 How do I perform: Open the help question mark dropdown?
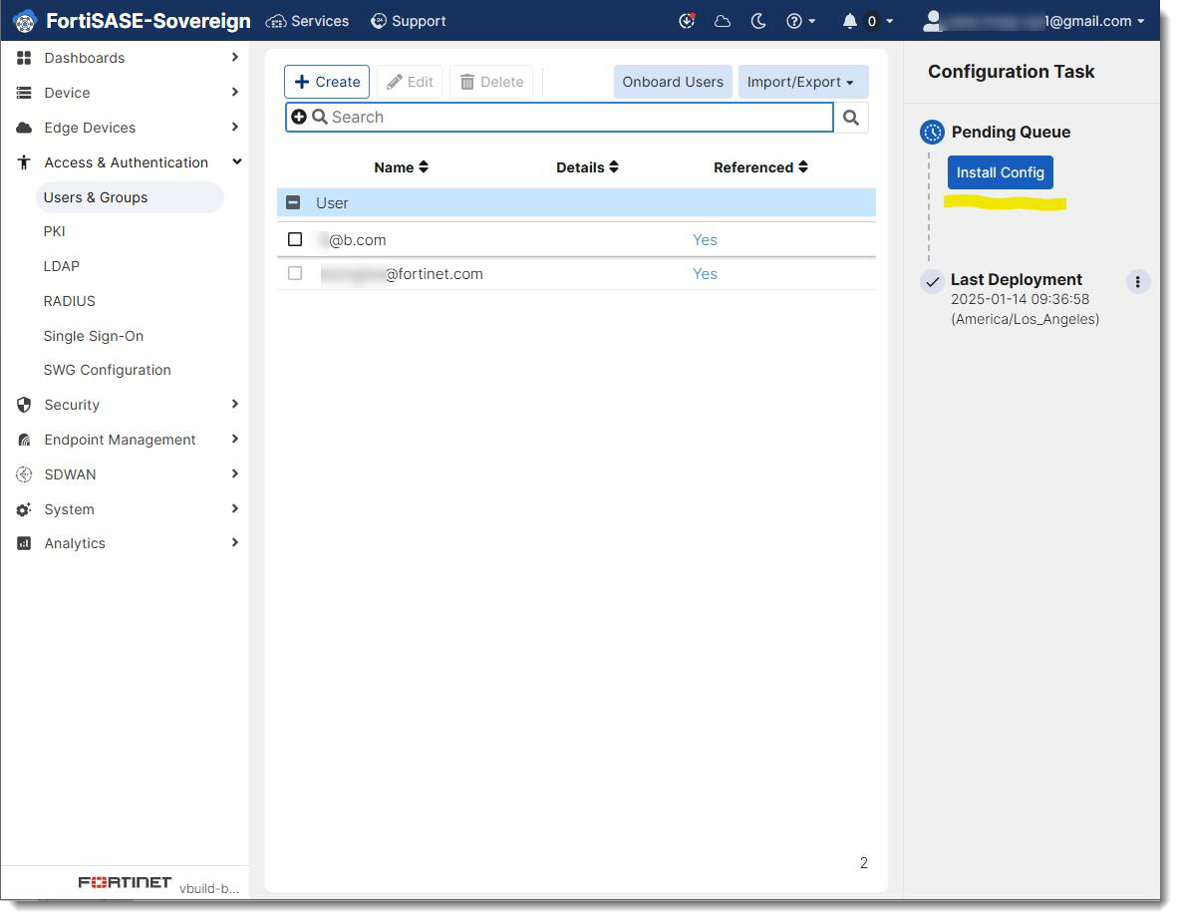(801, 21)
